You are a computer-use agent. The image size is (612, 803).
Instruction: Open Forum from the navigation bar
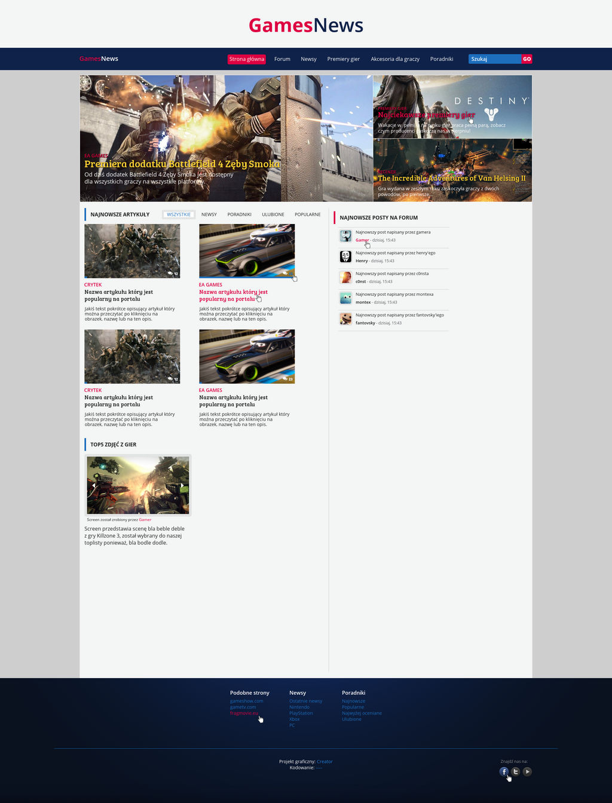pyautogui.click(x=282, y=59)
